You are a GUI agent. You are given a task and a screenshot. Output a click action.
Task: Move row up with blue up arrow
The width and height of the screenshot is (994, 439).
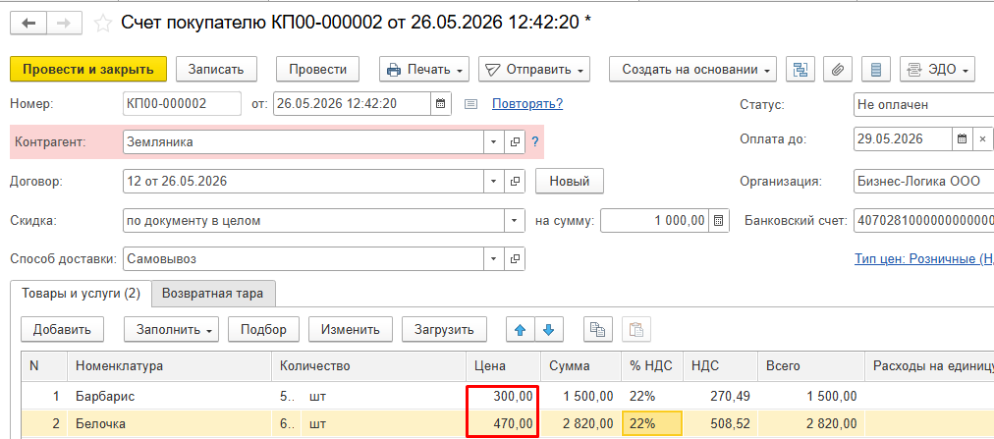(521, 329)
